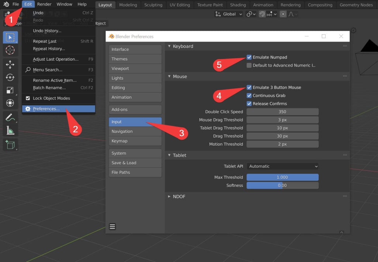Collapse the Mouse section
Screen dimensions: 378x262
(x=178, y=76)
